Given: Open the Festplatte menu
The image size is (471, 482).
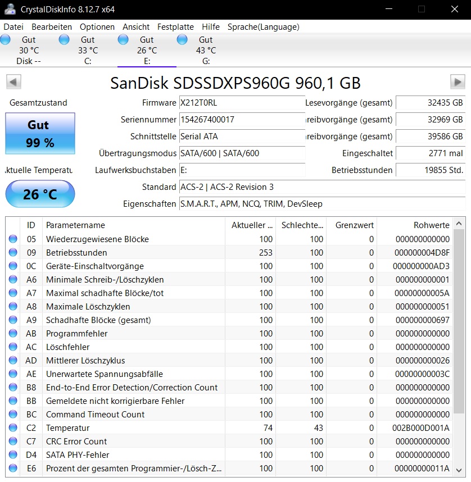Looking at the screenshot, I should (x=176, y=27).
